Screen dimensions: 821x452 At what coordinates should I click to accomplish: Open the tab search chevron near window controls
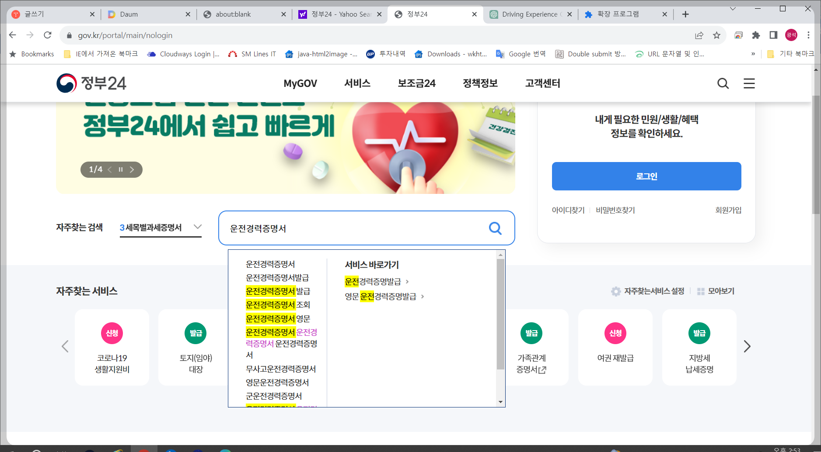pos(732,8)
